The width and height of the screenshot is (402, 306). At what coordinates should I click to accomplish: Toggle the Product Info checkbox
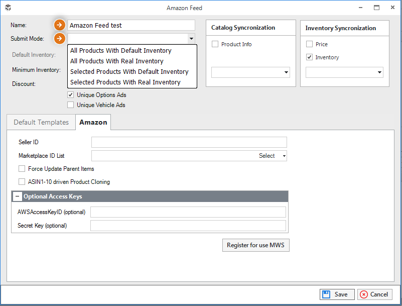click(x=215, y=44)
